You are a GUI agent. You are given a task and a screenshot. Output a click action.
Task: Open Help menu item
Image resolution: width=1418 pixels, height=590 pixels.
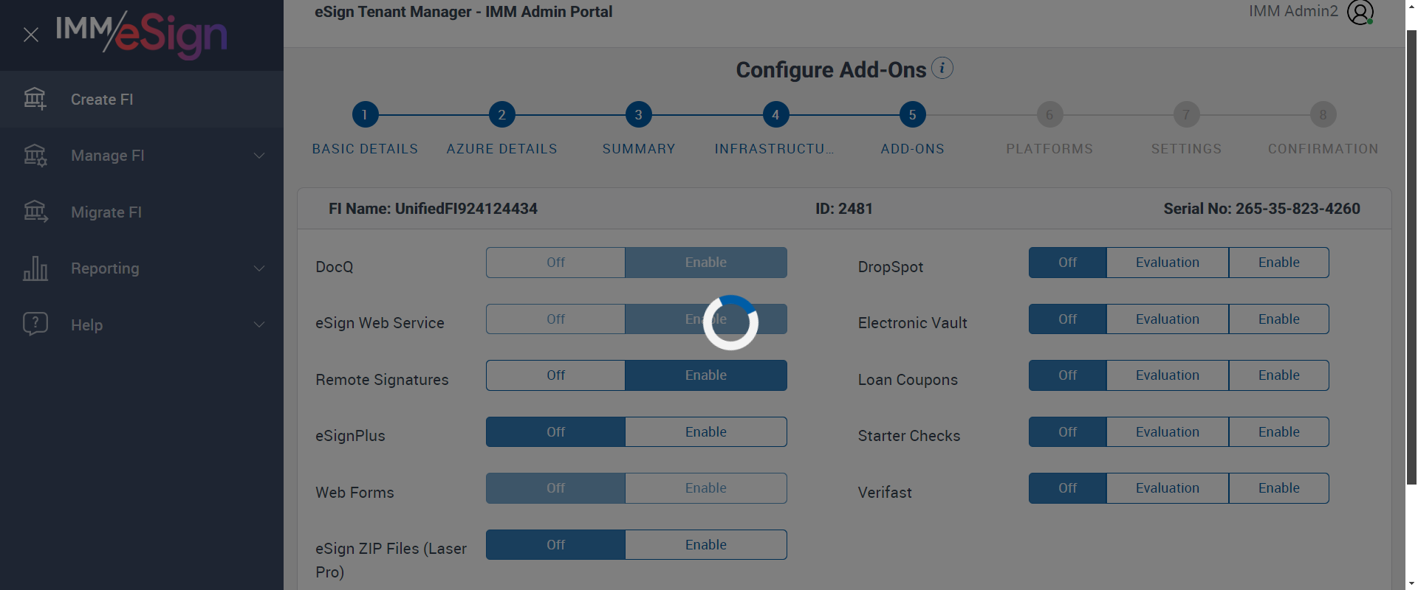click(x=142, y=324)
